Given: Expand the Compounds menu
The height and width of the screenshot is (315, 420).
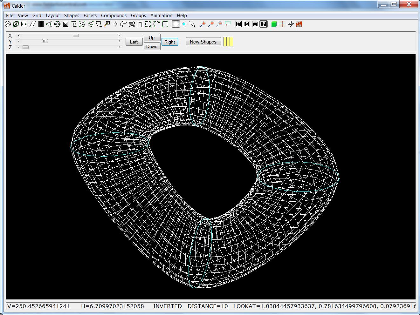Looking at the screenshot, I should (x=114, y=16).
